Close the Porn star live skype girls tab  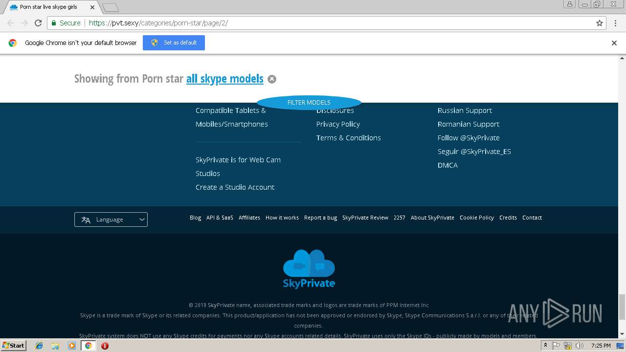click(92, 7)
